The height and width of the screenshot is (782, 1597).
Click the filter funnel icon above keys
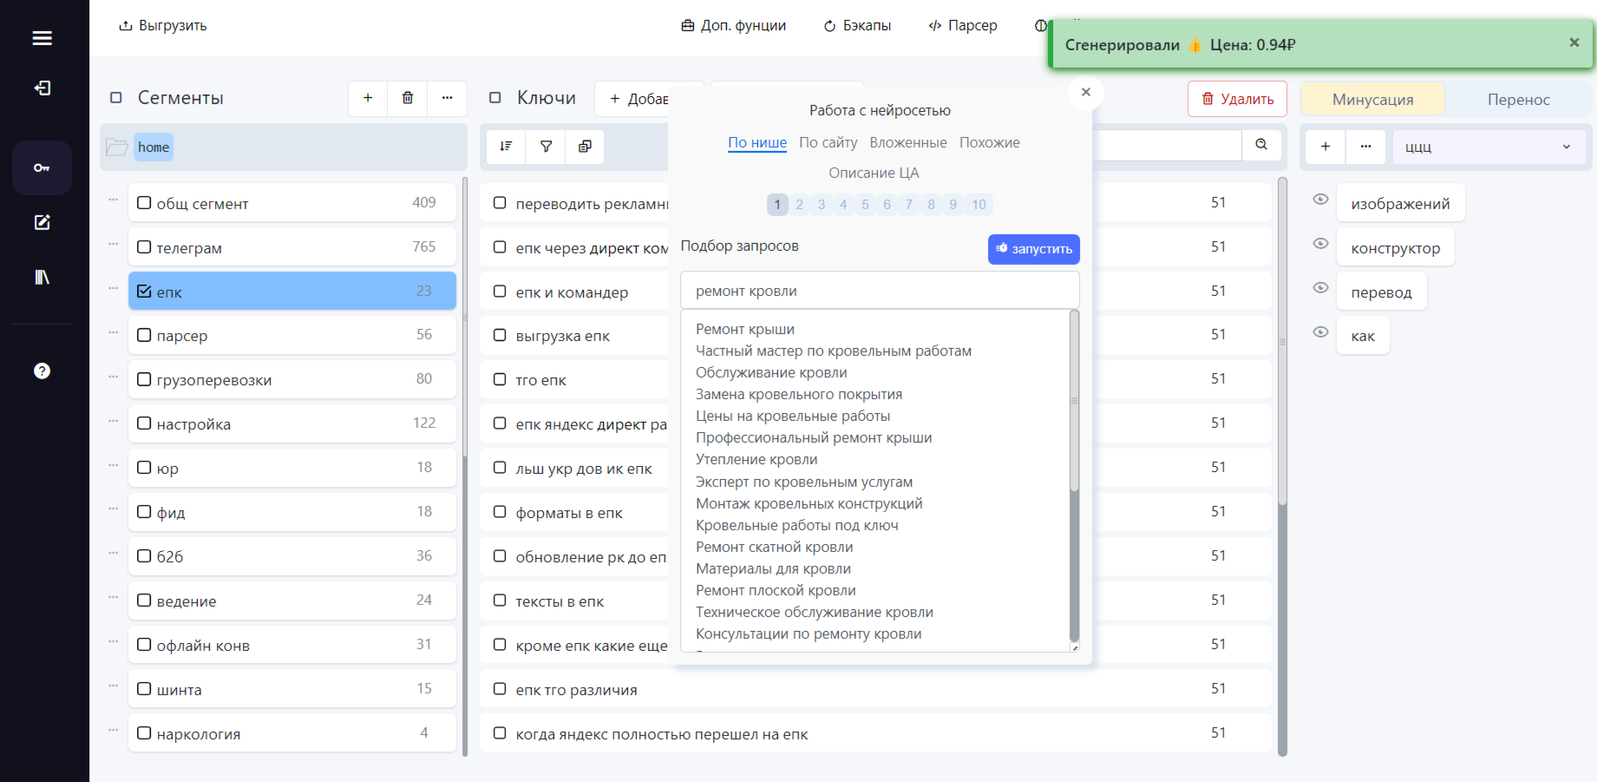(x=546, y=146)
